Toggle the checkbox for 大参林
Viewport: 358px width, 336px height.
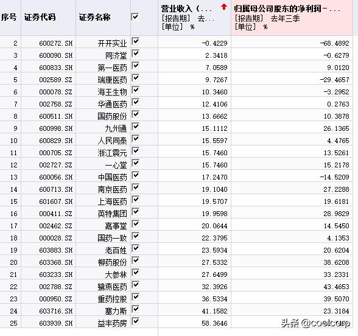coord(135,273)
